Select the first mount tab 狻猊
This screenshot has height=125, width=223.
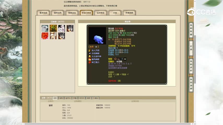click(x=55, y=98)
